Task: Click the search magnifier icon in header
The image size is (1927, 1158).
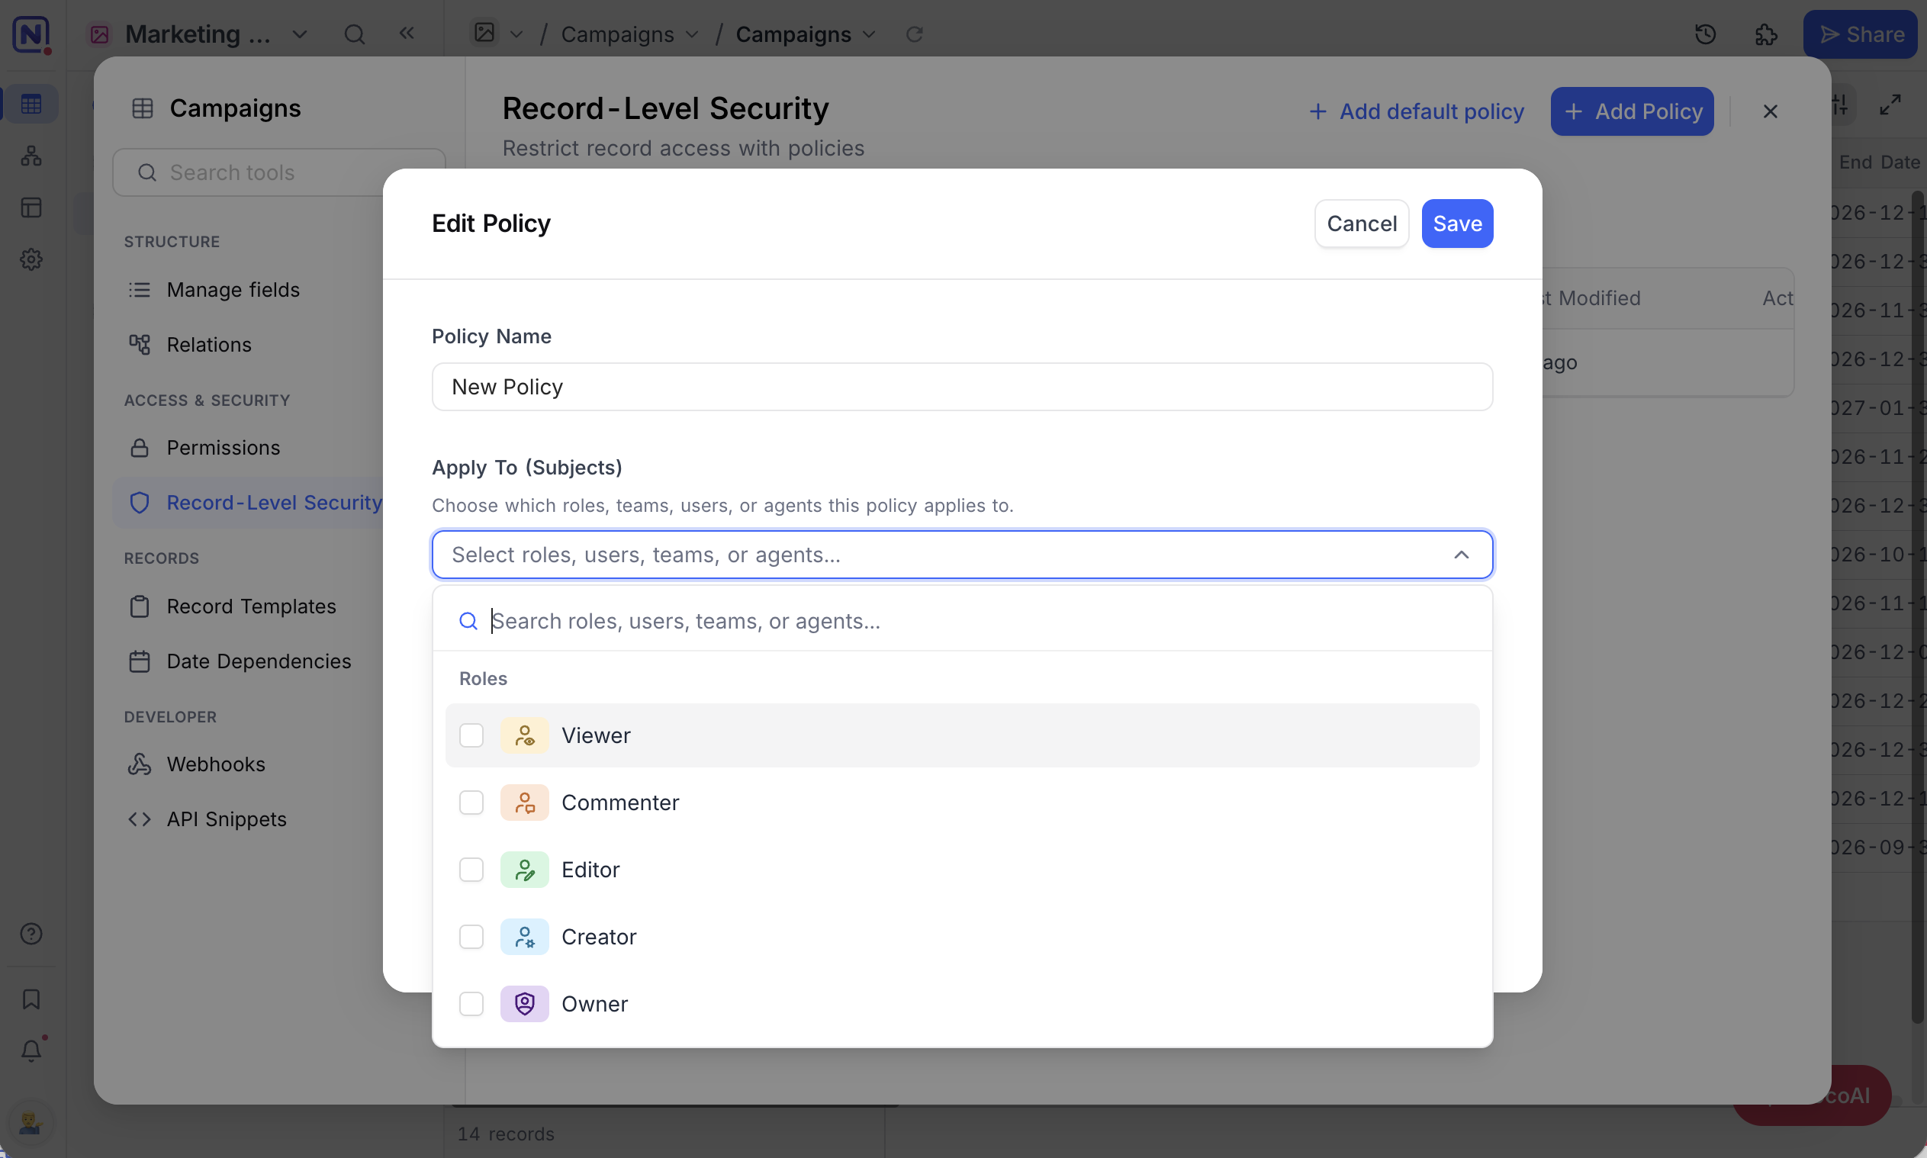Action: click(x=354, y=34)
